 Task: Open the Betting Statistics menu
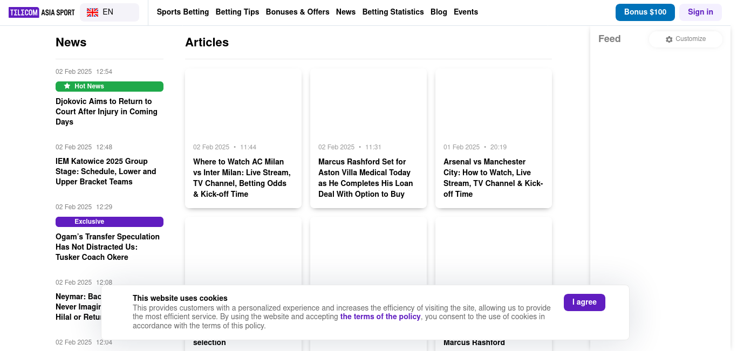(393, 12)
